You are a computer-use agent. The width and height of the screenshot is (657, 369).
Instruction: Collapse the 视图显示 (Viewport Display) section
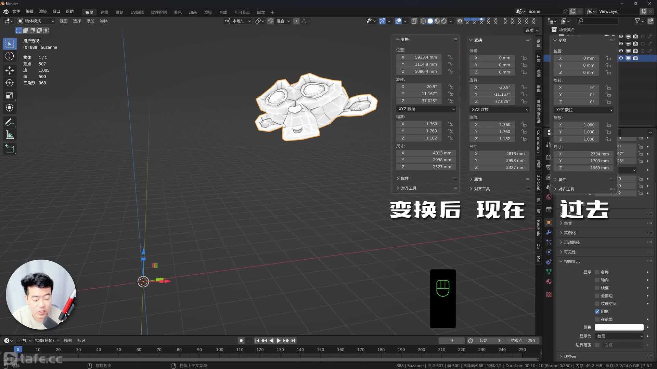[x=571, y=261]
